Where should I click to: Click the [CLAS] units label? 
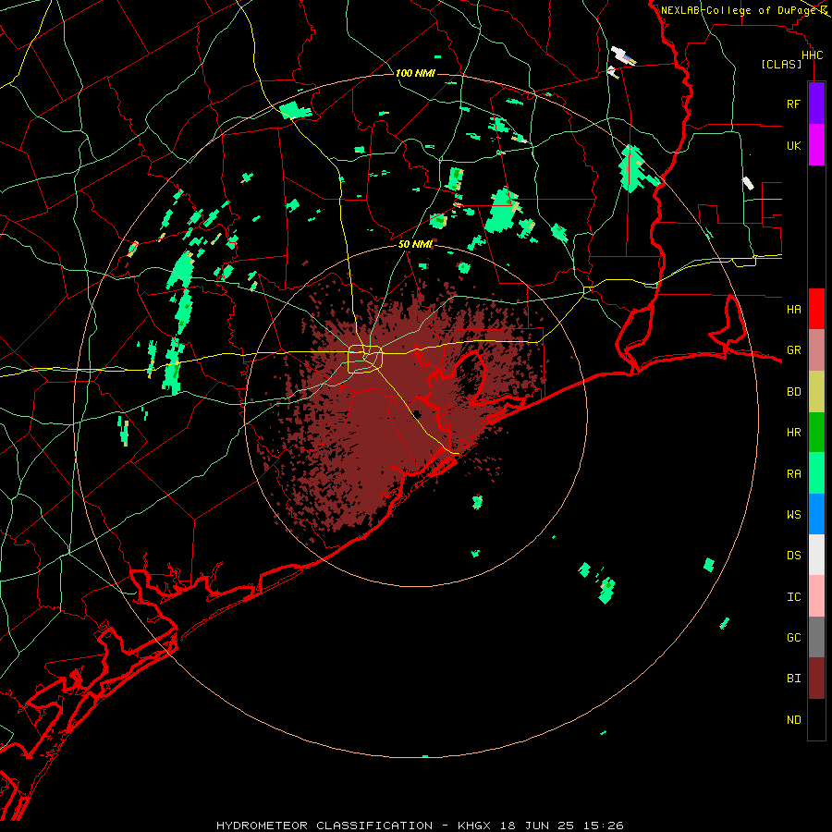point(781,65)
